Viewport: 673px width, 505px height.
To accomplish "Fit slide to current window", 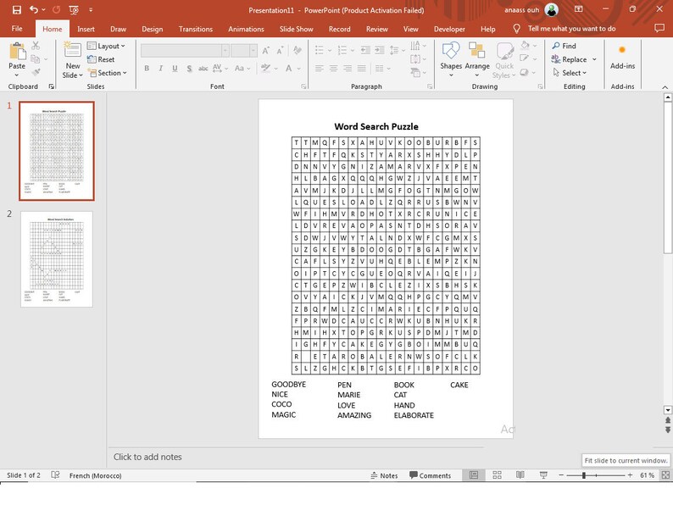I will pyautogui.click(x=665, y=475).
